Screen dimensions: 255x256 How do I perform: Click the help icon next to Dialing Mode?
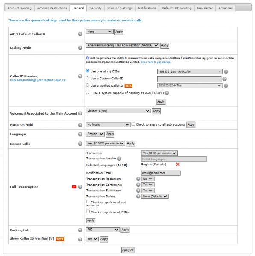coord(80,48)
